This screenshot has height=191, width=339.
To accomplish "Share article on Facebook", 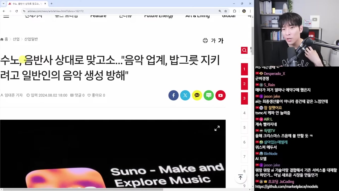I will pos(174,95).
